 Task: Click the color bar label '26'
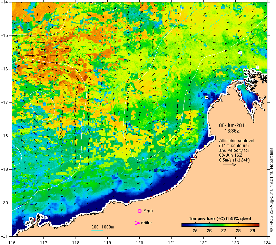[209, 231]
